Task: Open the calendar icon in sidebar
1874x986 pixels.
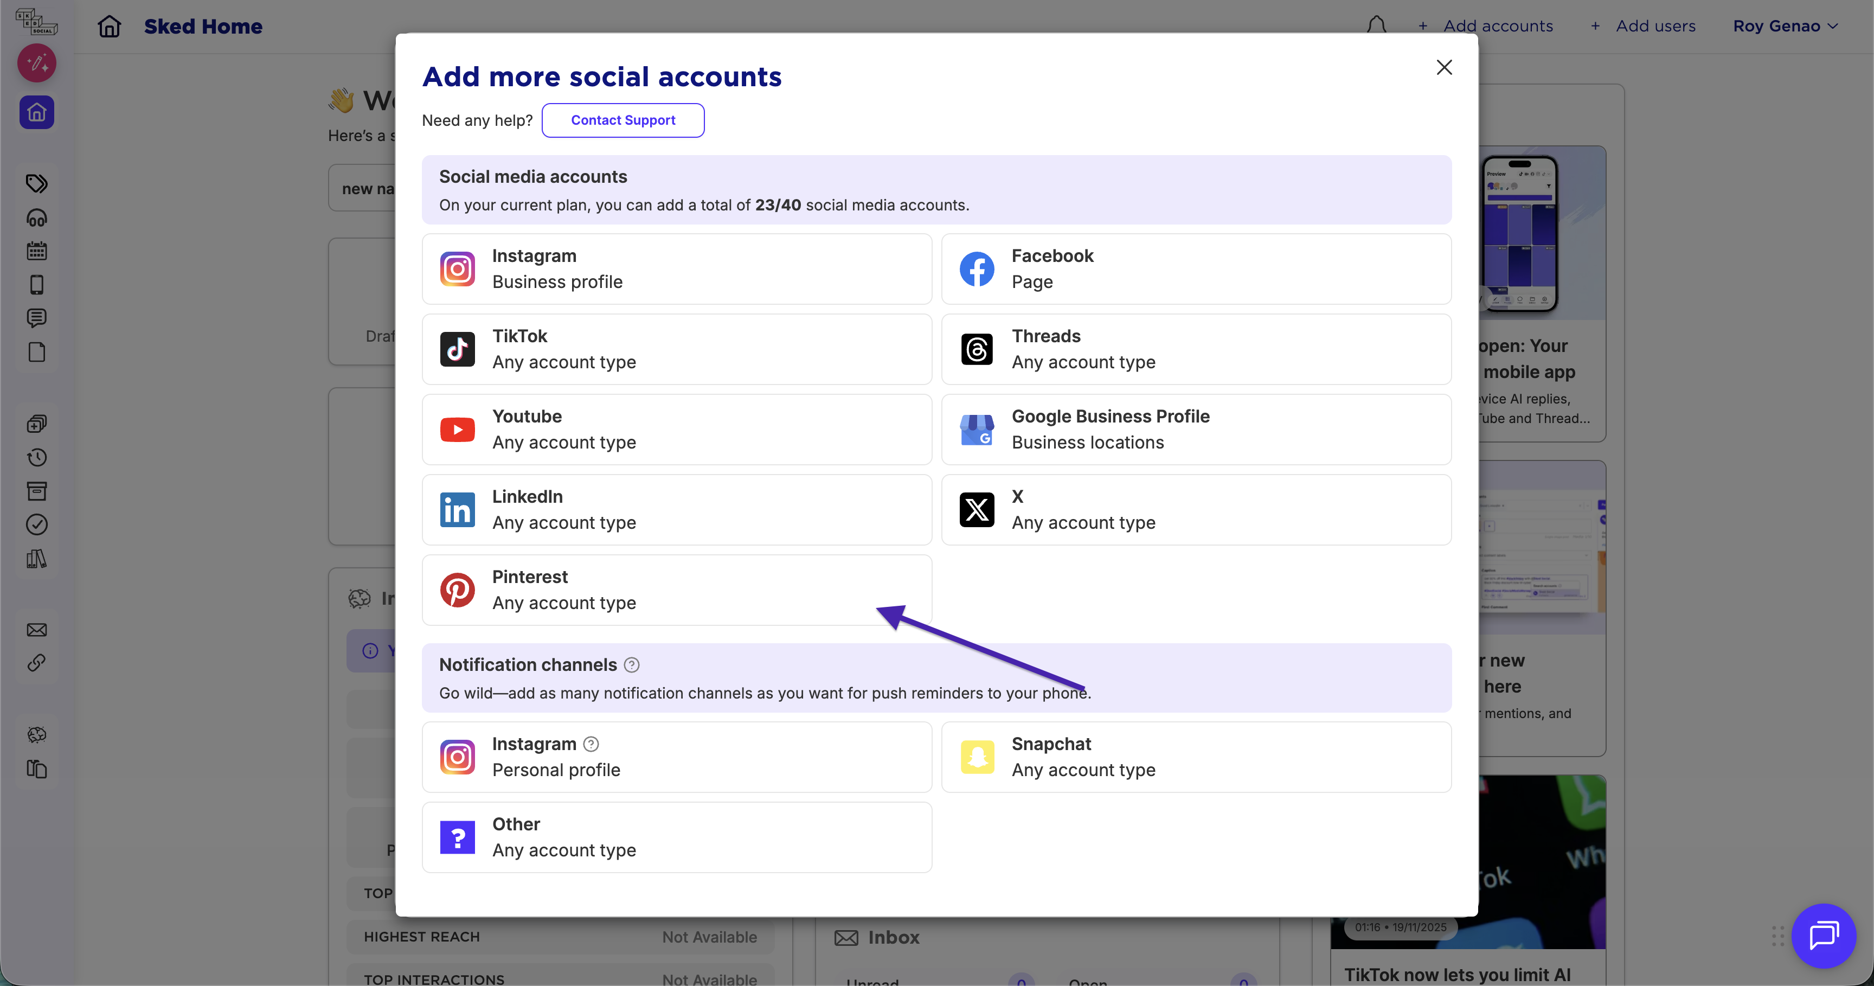Action: tap(36, 251)
